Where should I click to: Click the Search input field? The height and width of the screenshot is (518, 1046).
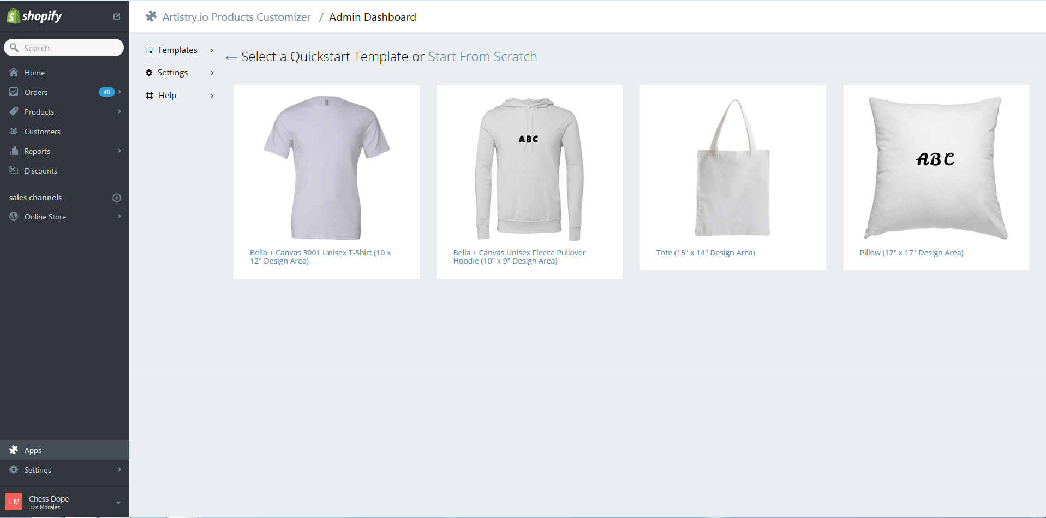click(70, 48)
